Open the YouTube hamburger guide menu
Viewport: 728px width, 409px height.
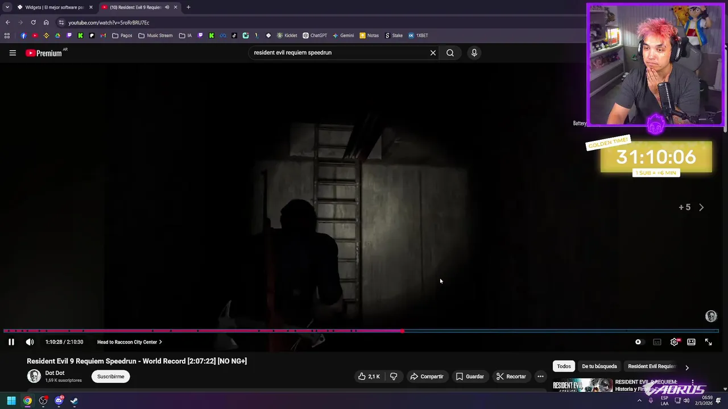pos(13,53)
